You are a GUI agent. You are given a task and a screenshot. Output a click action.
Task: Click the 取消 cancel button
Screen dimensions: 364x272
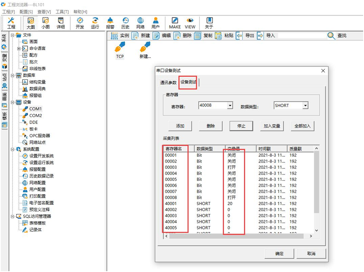pos(311,254)
